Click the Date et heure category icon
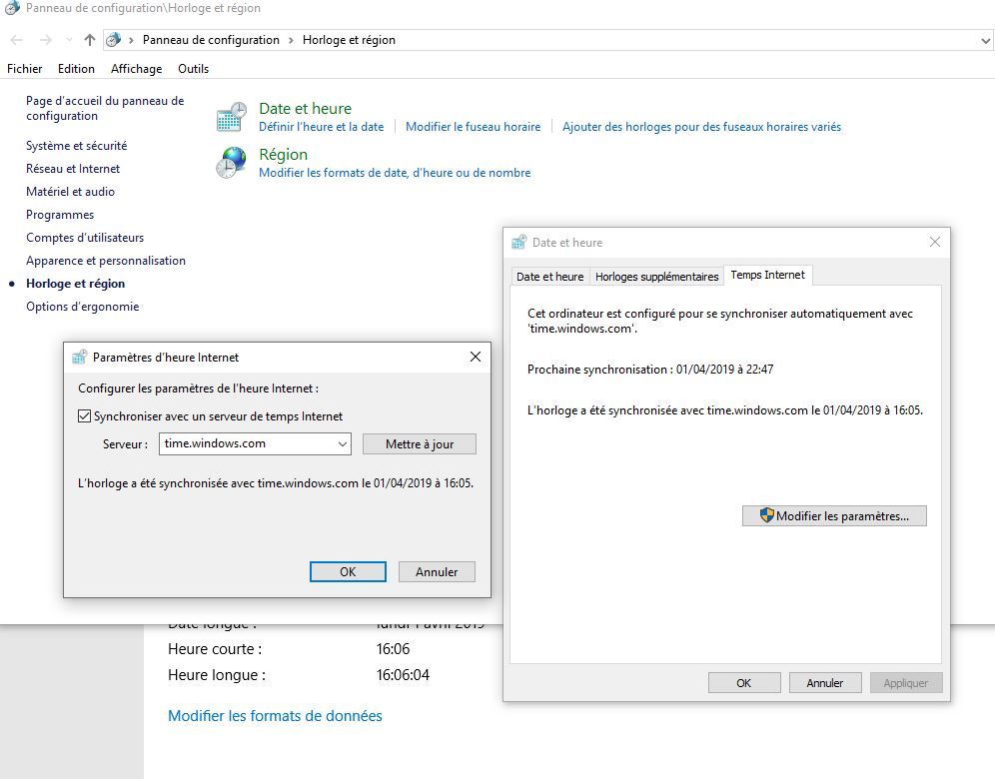The image size is (995, 779). point(231,117)
